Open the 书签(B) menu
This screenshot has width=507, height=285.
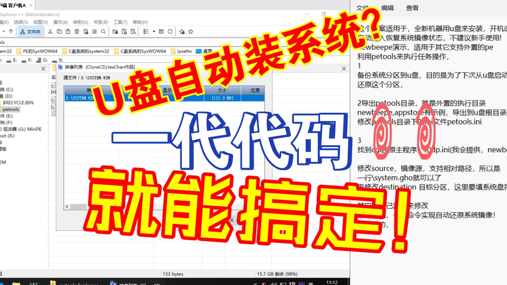coord(101,22)
